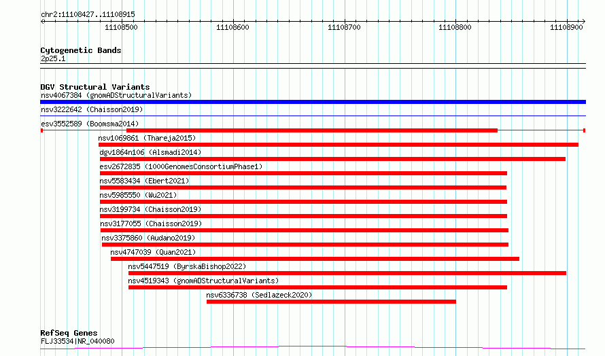Select the Cytogenetic Bands track title

[81, 50]
